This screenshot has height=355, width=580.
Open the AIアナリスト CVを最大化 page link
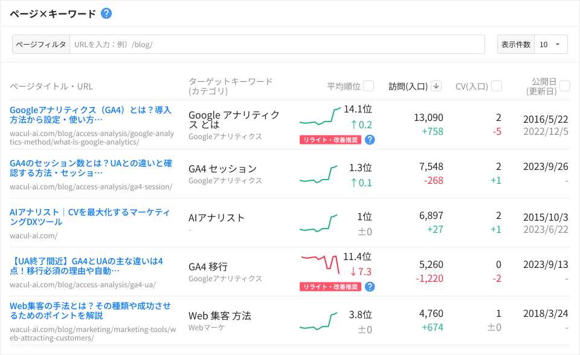[89, 217]
